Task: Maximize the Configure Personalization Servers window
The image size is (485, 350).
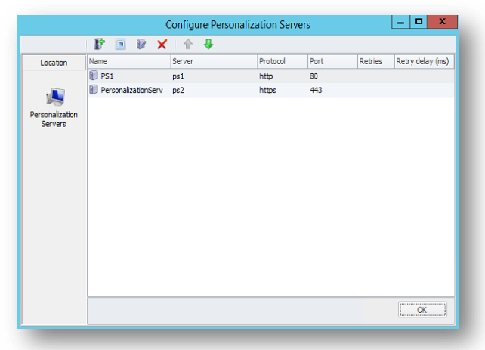Action: (x=419, y=22)
